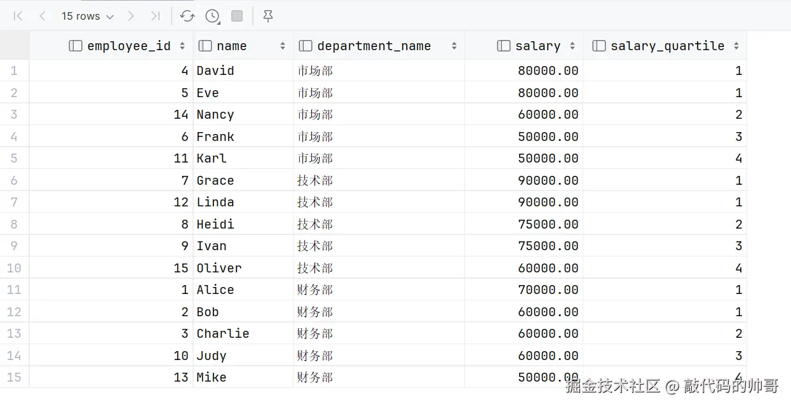Go to next page of results
Viewport: 791px width, 407px height.
point(131,17)
